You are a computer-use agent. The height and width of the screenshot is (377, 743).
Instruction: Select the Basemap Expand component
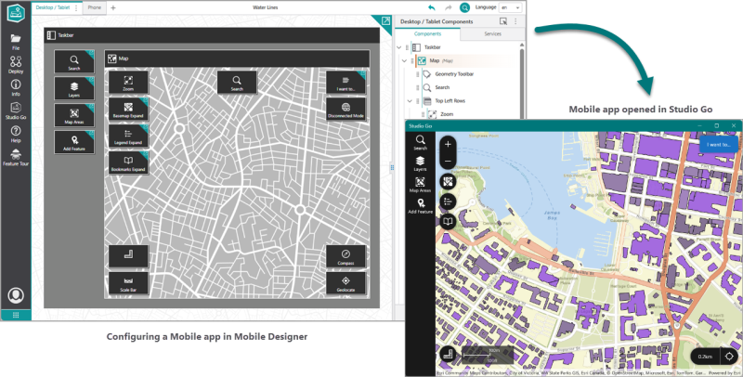(x=128, y=110)
